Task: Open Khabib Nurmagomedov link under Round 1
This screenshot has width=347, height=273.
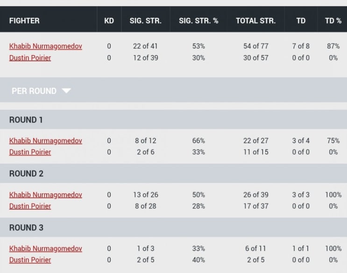Action: tap(46, 141)
